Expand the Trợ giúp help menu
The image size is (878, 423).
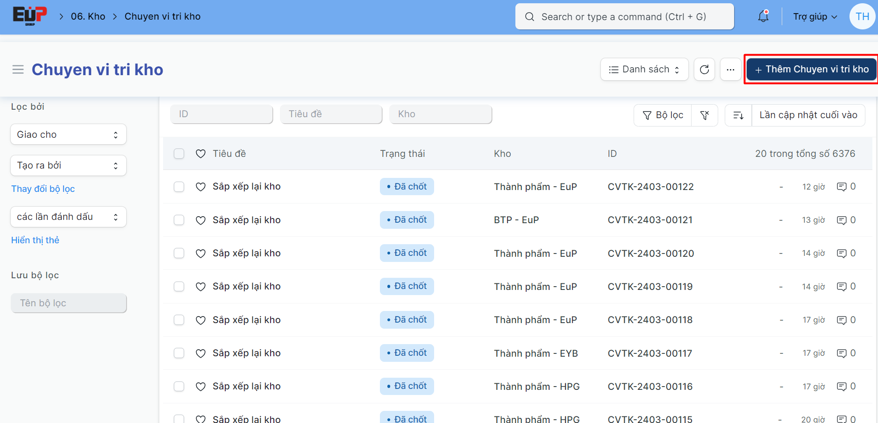[814, 17]
